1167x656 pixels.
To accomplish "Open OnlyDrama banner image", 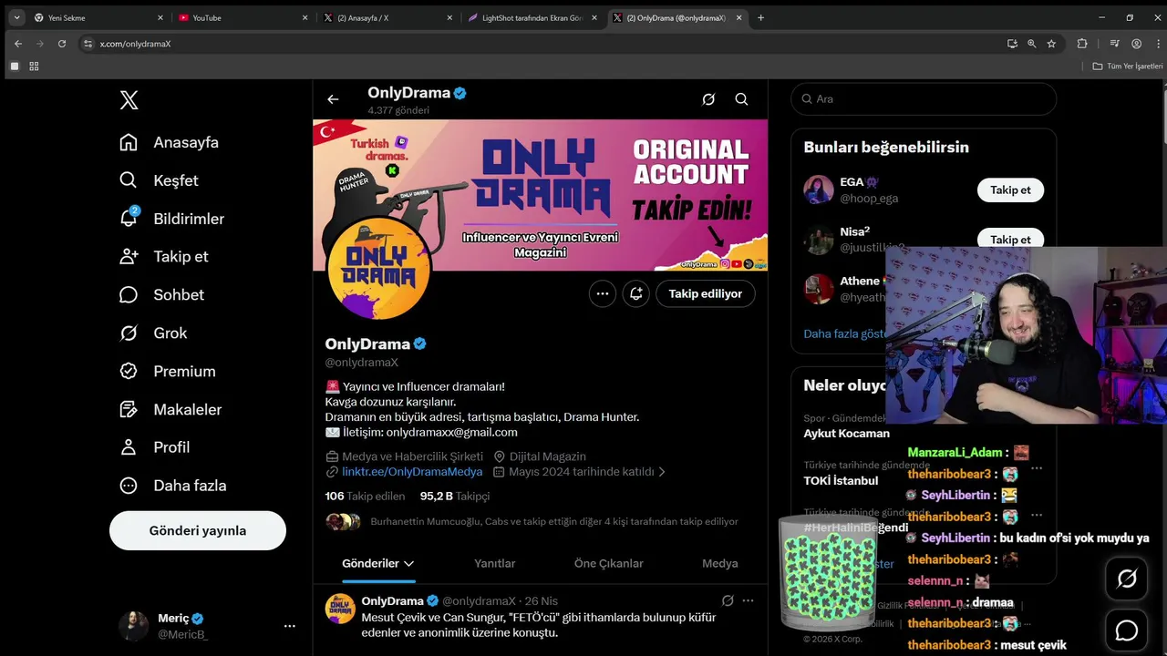I will pos(541,195).
